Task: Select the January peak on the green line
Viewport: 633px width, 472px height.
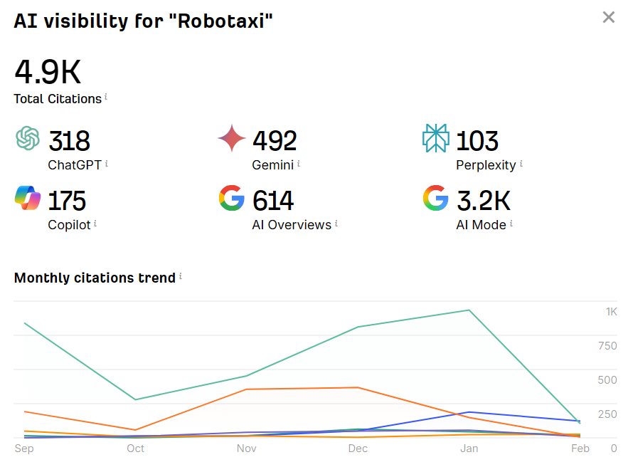Action: [469, 310]
